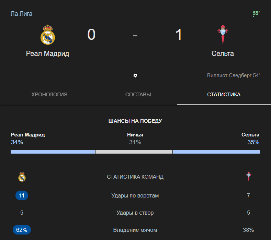Click the Реал Мадрид team name
Screen dimensions: 271x240
point(48,53)
